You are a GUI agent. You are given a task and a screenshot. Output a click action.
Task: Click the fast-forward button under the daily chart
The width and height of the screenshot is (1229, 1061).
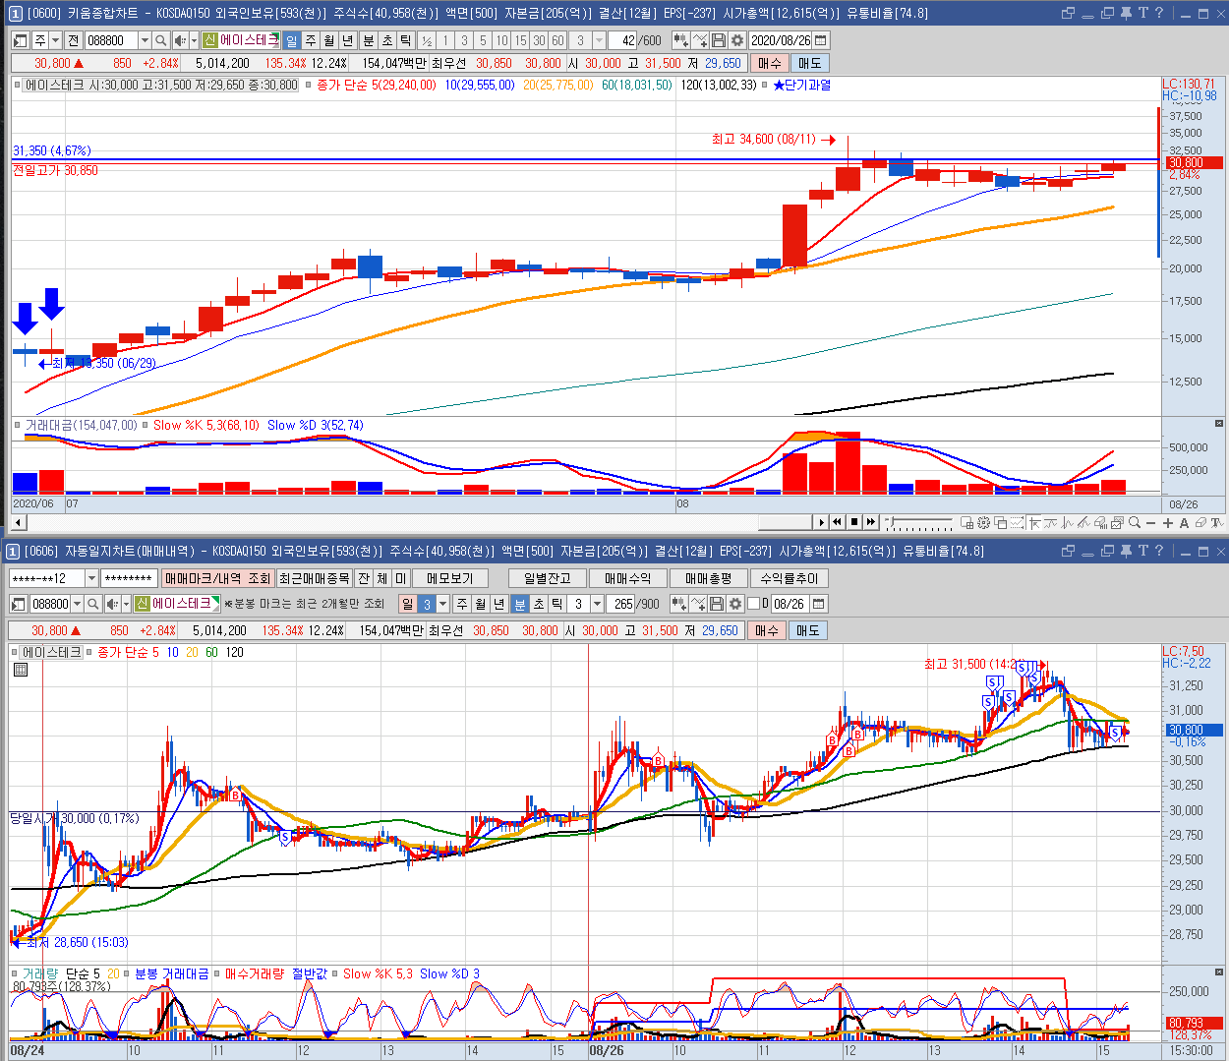[870, 522]
